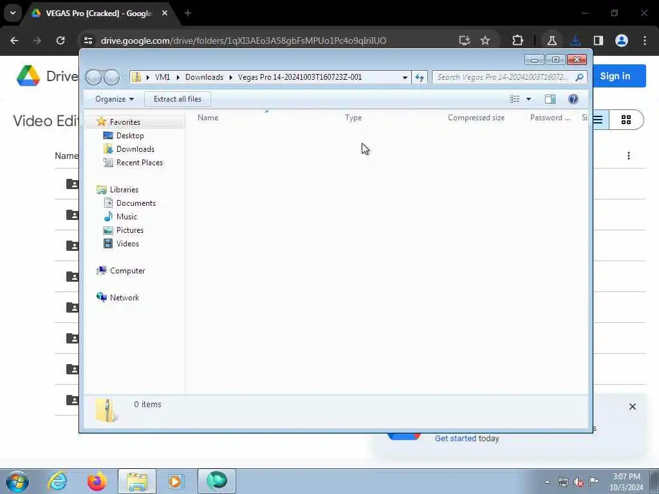
Task: Select Libraries in navigation pane
Action: tap(124, 190)
